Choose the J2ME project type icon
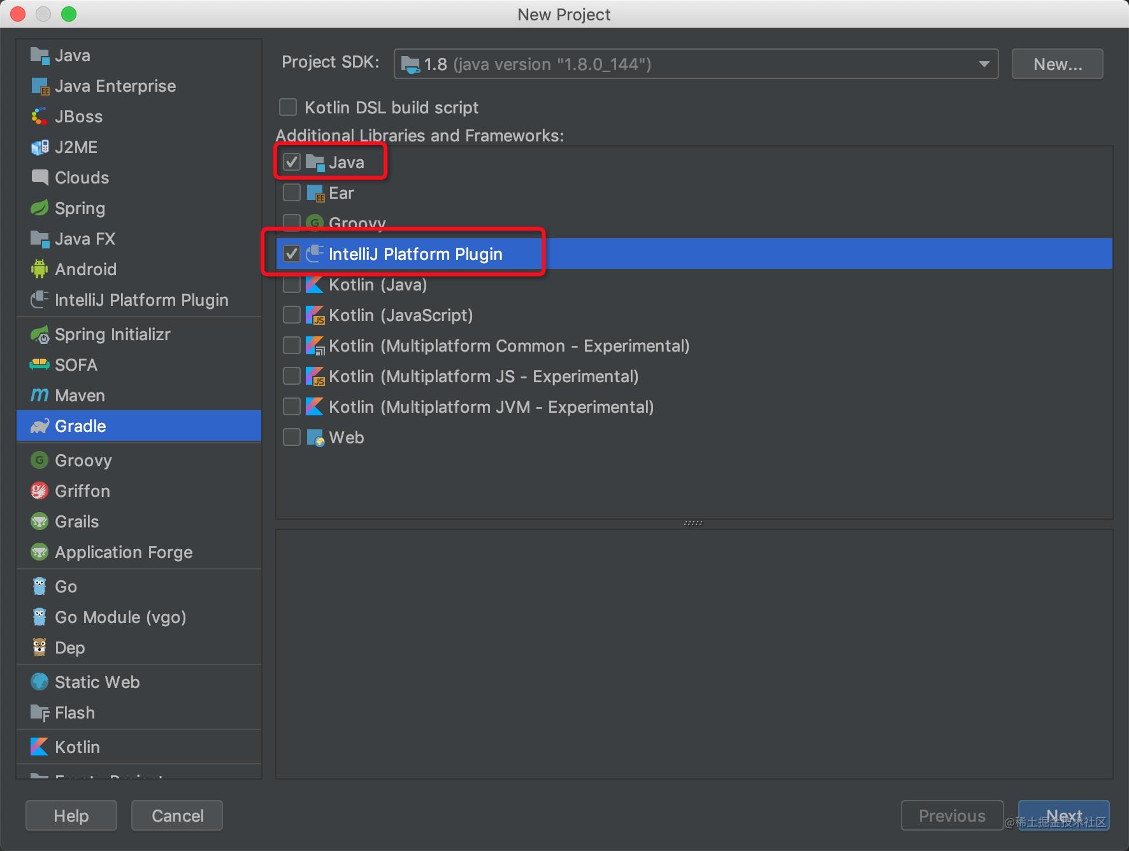The height and width of the screenshot is (851, 1129). [x=40, y=147]
